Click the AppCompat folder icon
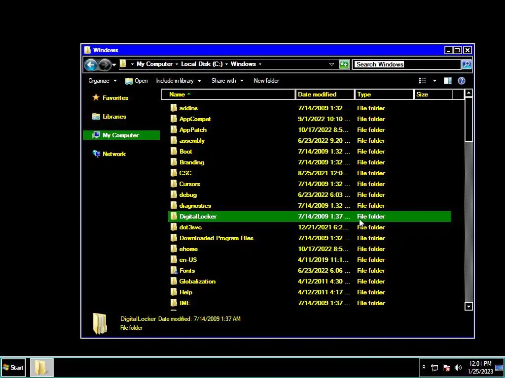Viewport: 505px width, 378px height. coord(174,119)
